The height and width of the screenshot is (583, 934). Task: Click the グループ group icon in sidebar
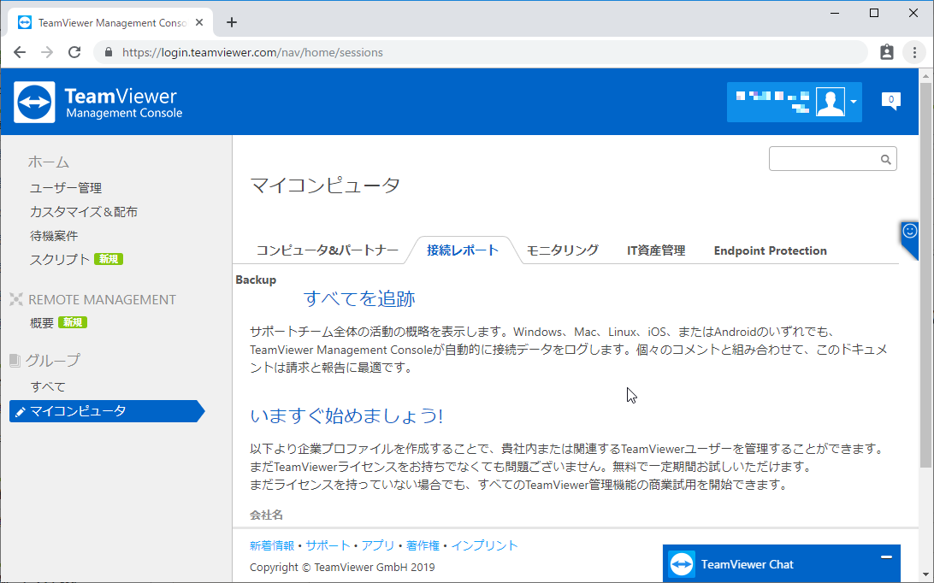(x=15, y=360)
